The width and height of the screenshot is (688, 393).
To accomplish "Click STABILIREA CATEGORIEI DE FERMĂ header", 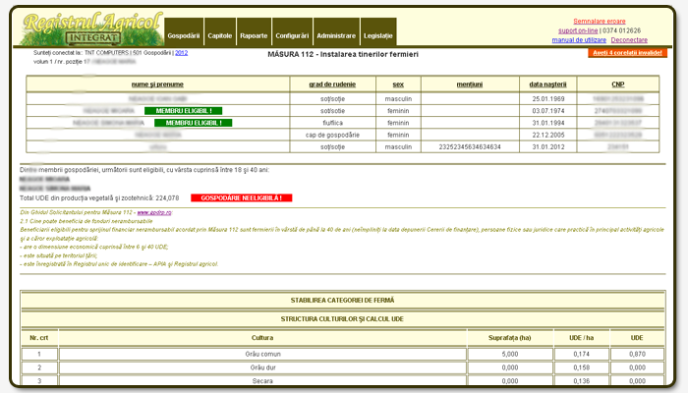I will point(342,301).
